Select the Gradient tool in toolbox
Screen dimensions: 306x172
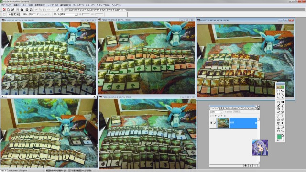click(x=283, y=102)
